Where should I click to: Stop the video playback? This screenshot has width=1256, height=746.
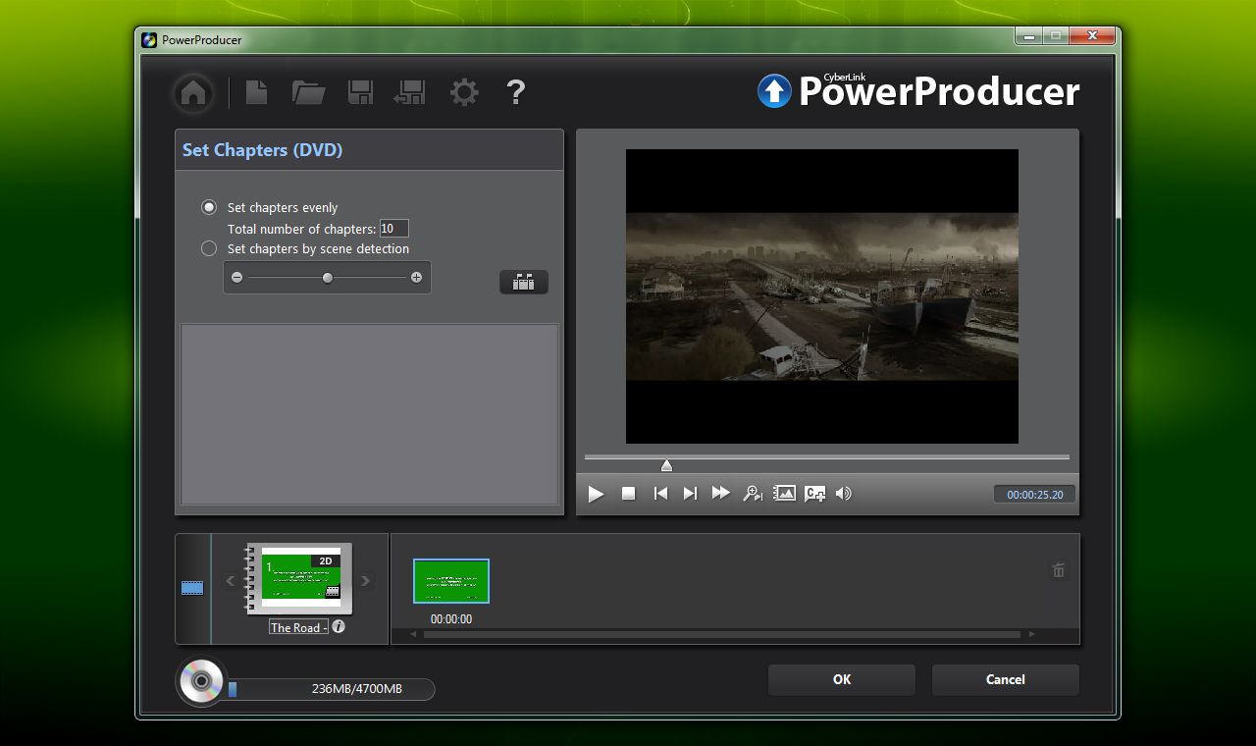629,494
